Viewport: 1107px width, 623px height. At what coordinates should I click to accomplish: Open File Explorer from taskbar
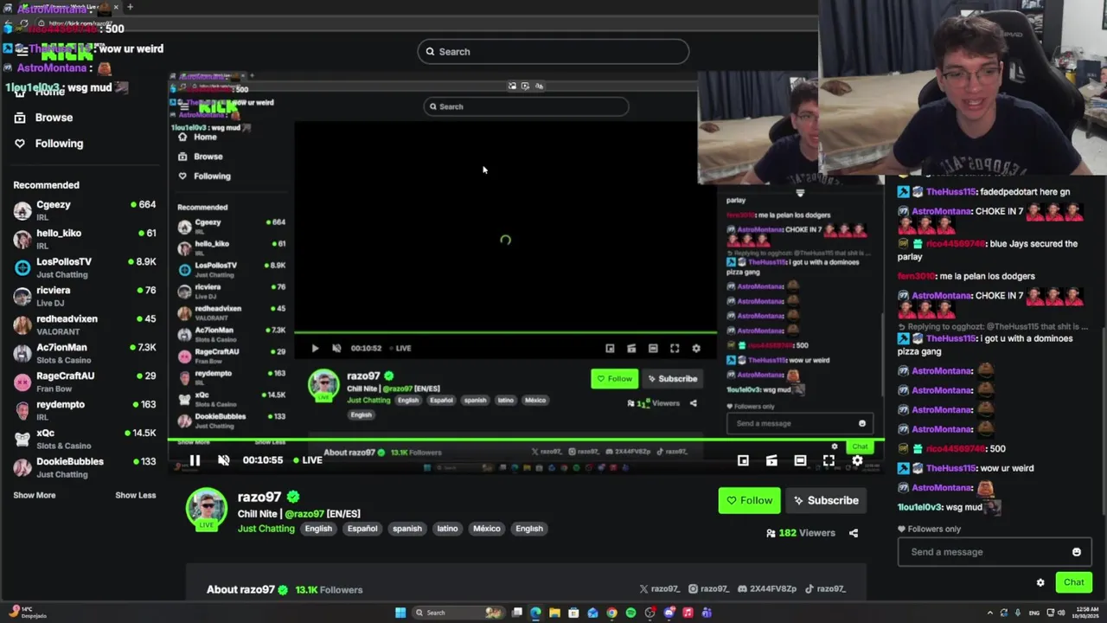(554, 613)
